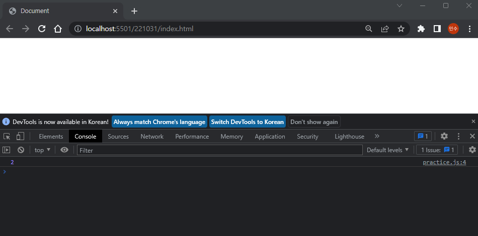
Task: Click the console Filter field
Action: click(x=219, y=150)
